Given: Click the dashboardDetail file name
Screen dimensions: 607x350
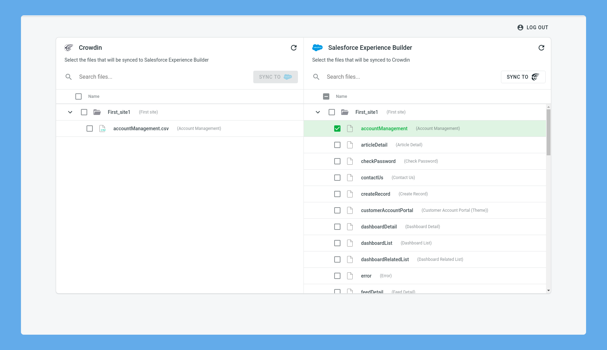Looking at the screenshot, I should 379,227.
